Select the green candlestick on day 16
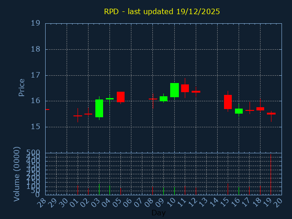Viewport: 292px width, 219px height. [239, 111]
